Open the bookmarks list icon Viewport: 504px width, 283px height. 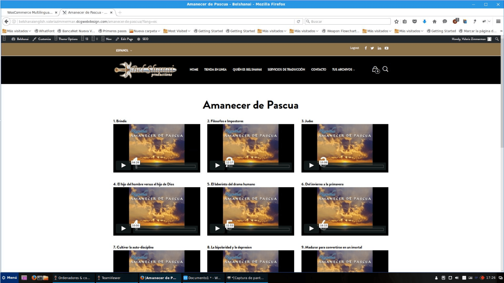tap(405, 22)
